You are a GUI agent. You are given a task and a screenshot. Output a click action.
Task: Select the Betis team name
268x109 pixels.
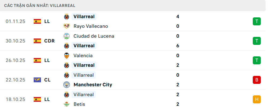[79, 104]
